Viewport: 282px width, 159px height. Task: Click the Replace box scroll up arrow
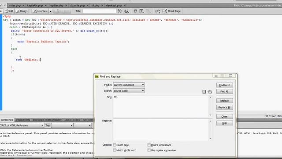(x=211, y=121)
